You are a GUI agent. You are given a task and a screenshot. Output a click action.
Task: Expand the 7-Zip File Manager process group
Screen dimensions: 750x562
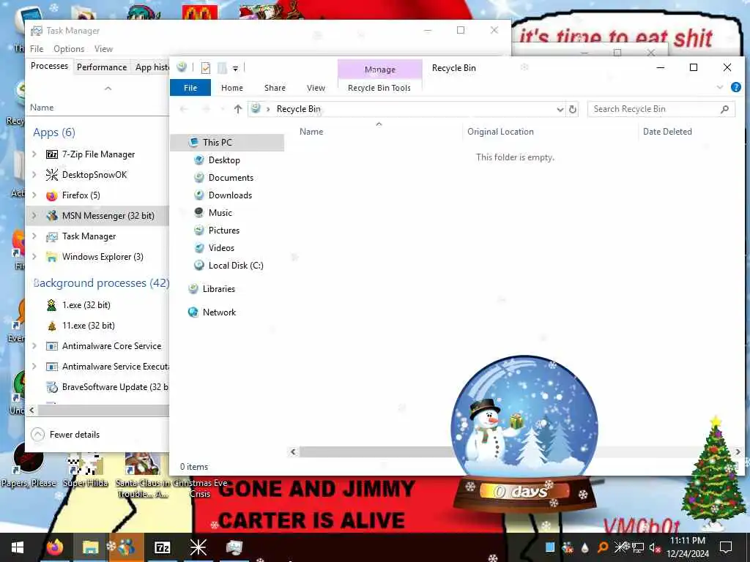[x=34, y=154]
